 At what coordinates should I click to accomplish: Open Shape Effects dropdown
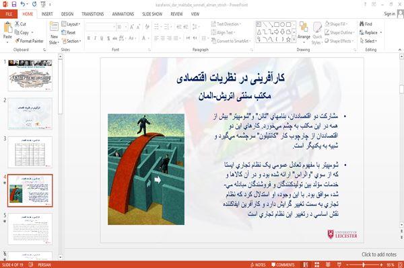pos(339,41)
